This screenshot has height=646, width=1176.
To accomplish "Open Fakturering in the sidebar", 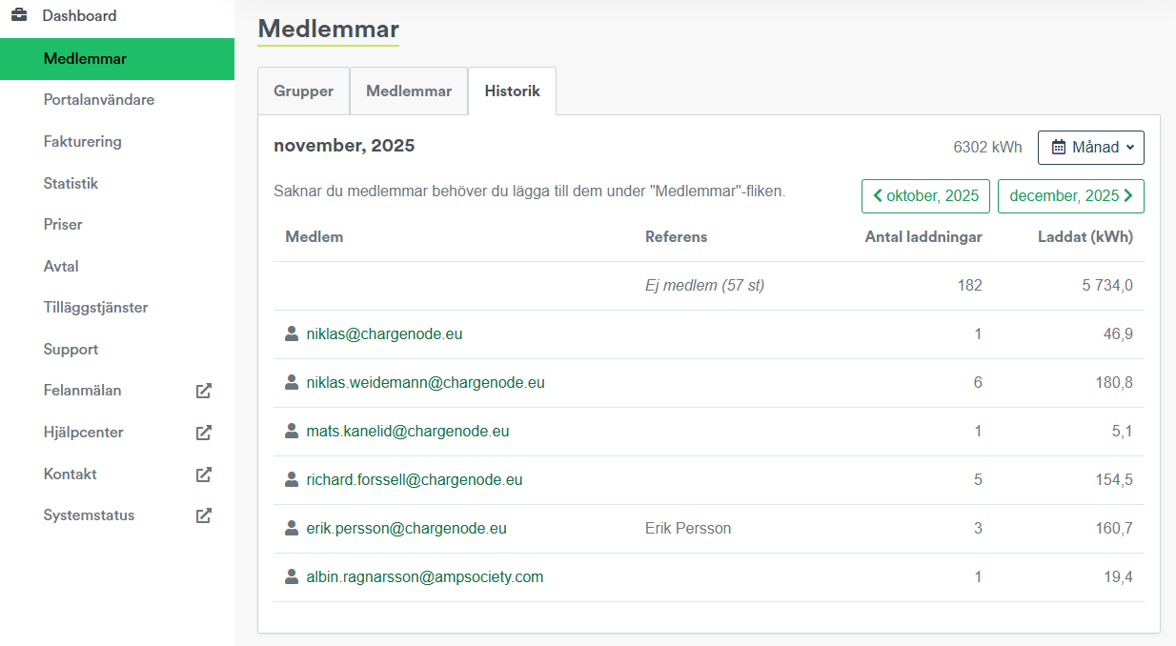I will pyautogui.click(x=83, y=142).
